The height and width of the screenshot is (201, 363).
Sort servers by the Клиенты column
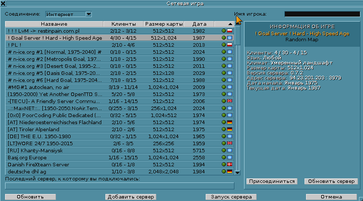[124, 24]
